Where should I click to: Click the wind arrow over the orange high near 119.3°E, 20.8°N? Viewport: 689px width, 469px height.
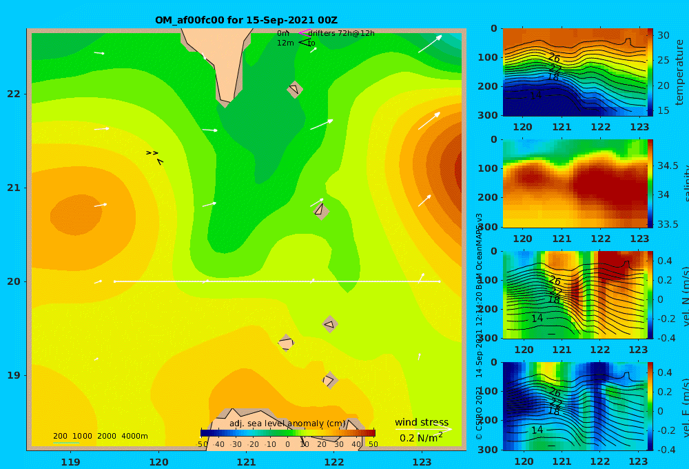pos(101,205)
